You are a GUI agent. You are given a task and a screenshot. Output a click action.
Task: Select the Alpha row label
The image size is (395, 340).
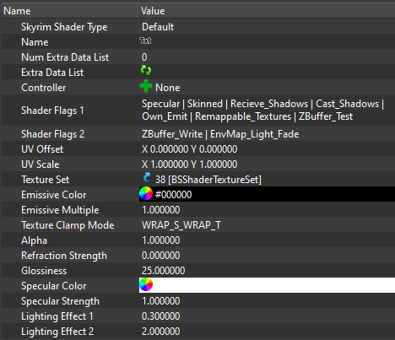(x=34, y=240)
